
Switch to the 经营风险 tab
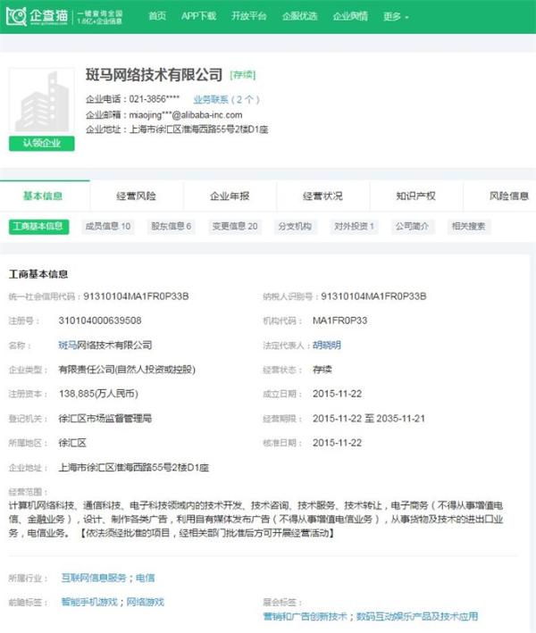[136, 196]
